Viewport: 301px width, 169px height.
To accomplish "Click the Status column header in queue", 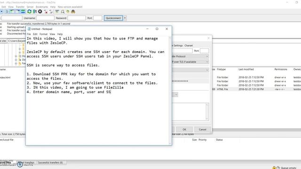I will (219, 140).
